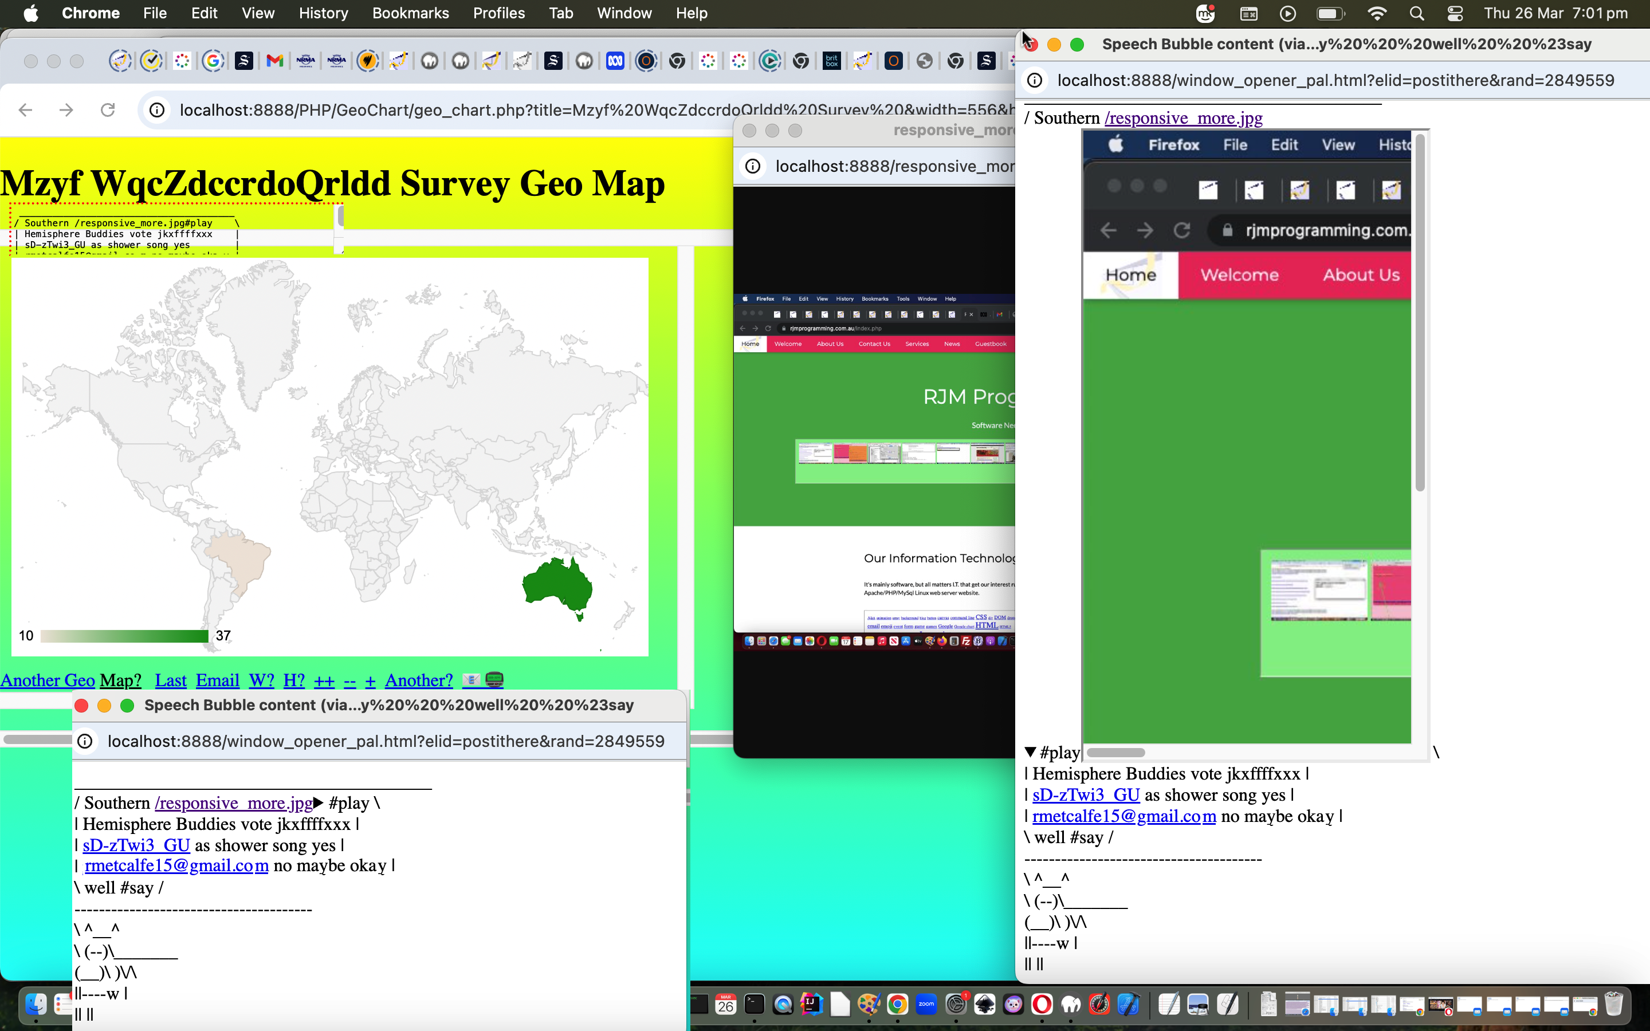Image resolution: width=1650 pixels, height=1031 pixels.
Task: Open site info via the address bar circle-i
Action: coord(157,110)
